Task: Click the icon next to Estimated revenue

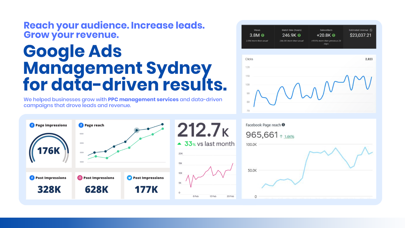Action: coord(371,30)
